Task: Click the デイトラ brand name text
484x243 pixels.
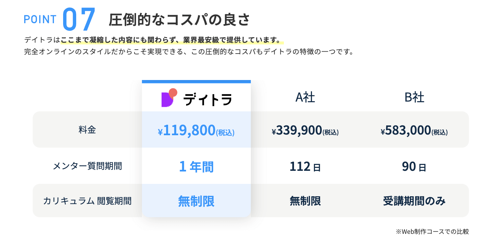Action: [x=207, y=99]
